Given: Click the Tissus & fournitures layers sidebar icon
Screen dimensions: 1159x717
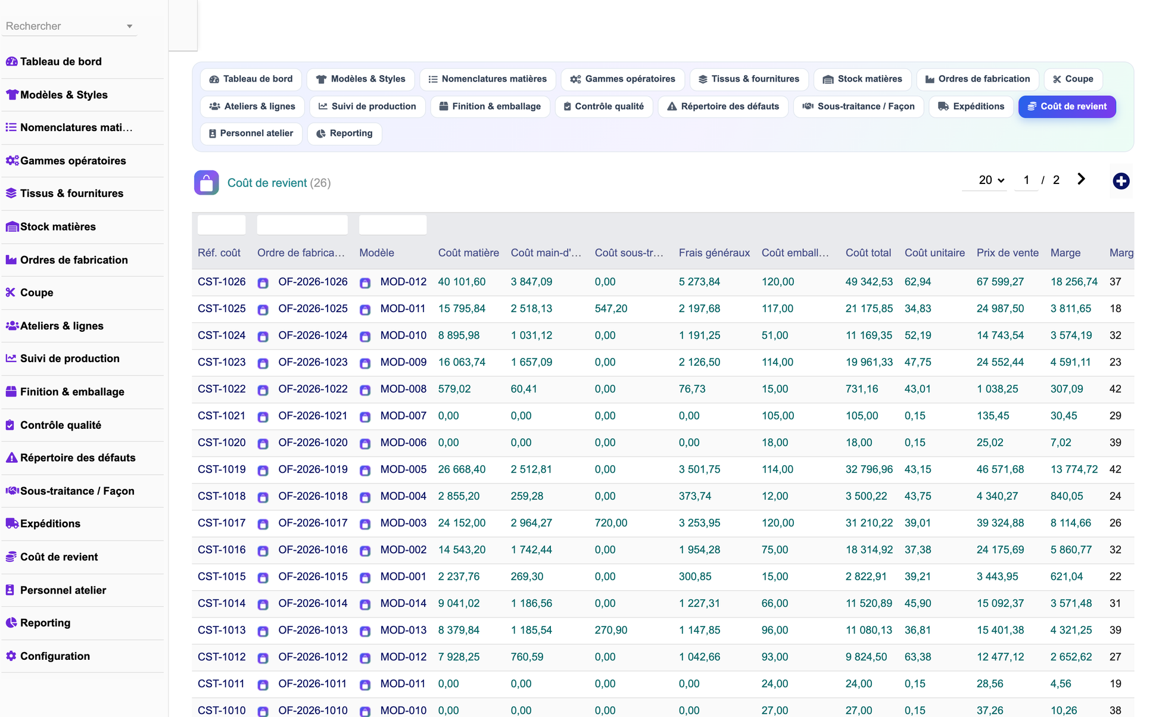Looking at the screenshot, I should 11,194.
